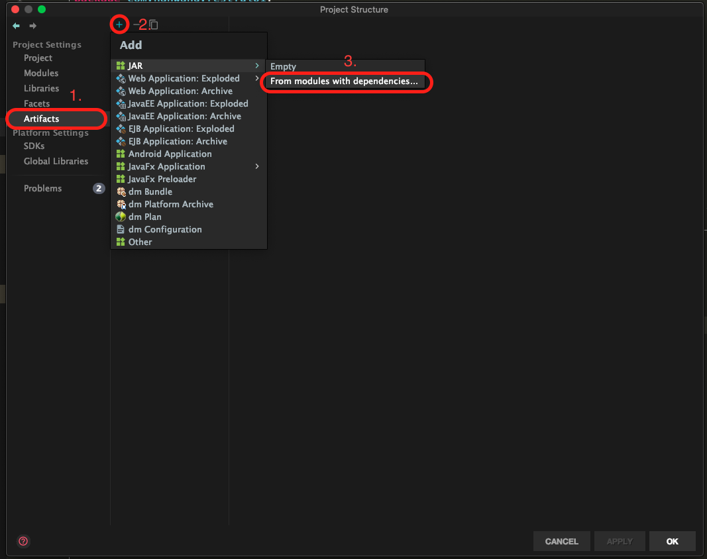Click the copy artifact icon in toolbar
Screen dimensions: 707x559
[x=154, y=25]
